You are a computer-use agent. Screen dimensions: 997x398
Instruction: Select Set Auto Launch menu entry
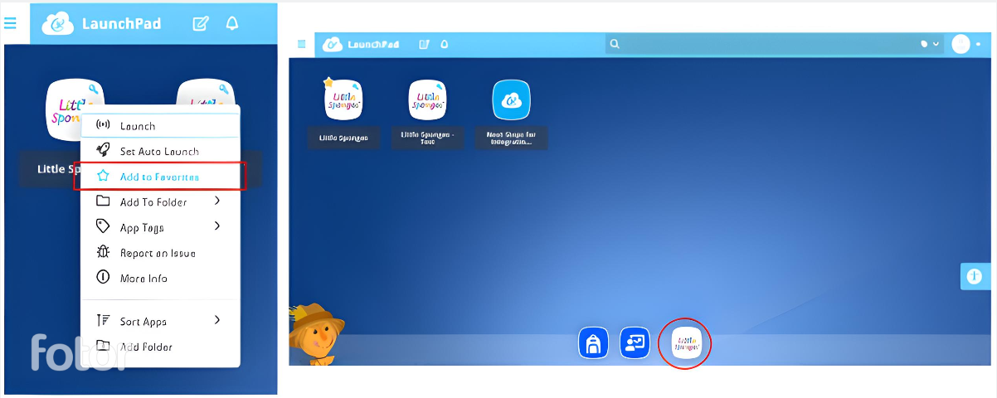[x=158, y=151]
